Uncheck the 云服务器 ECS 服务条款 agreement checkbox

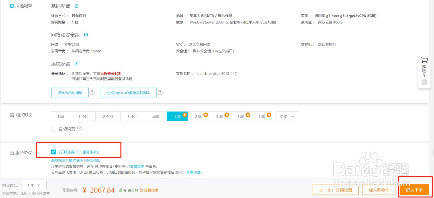pyautogui.click(x=53, y=152)
